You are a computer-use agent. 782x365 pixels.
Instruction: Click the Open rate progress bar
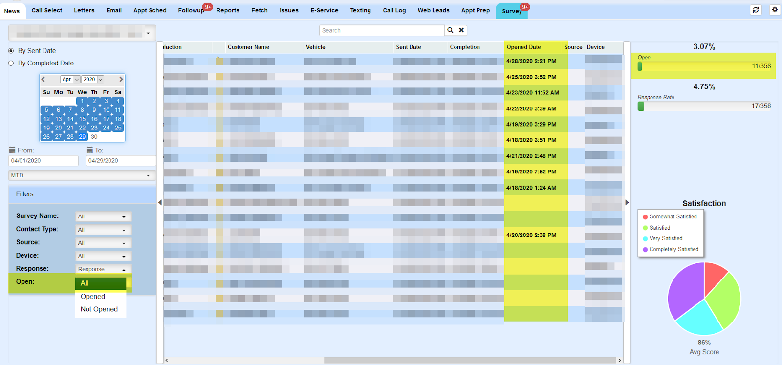click(704, 66)
